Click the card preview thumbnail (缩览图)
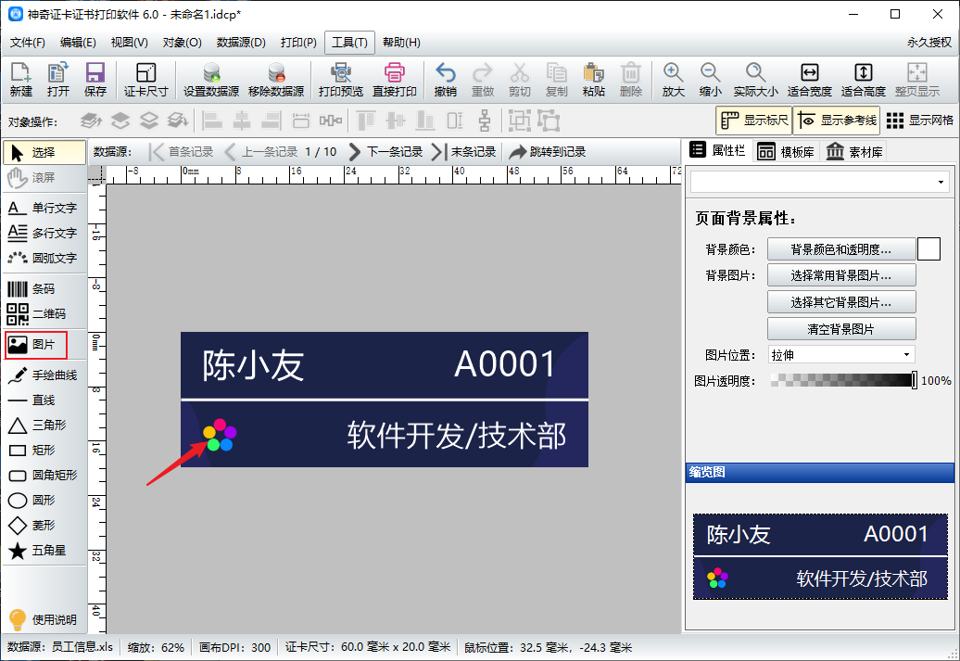The height and width of the screenshot is (661, 960). click(820, 556)
